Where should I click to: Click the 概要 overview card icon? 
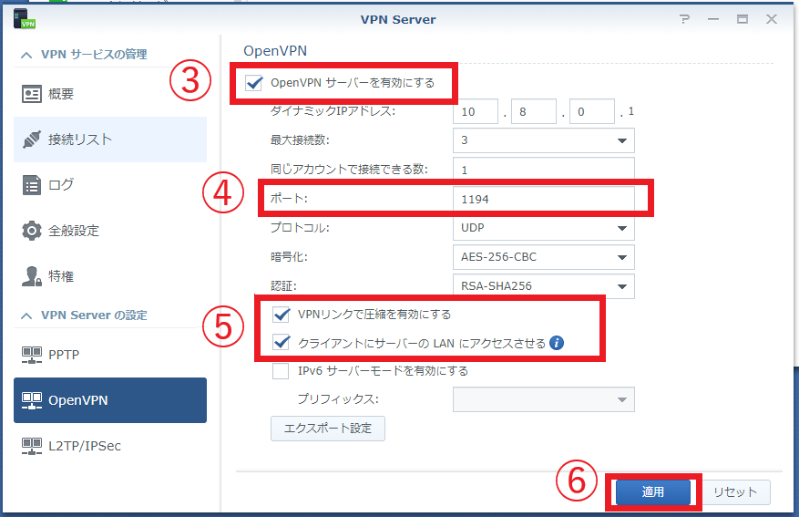tap(32, 94)
